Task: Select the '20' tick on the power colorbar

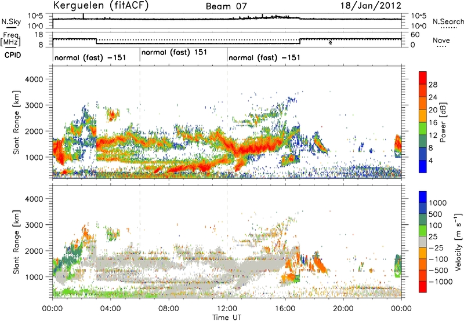Action: (433, 110)
